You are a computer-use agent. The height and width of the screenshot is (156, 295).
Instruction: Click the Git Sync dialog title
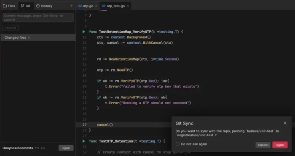point(185,123)
